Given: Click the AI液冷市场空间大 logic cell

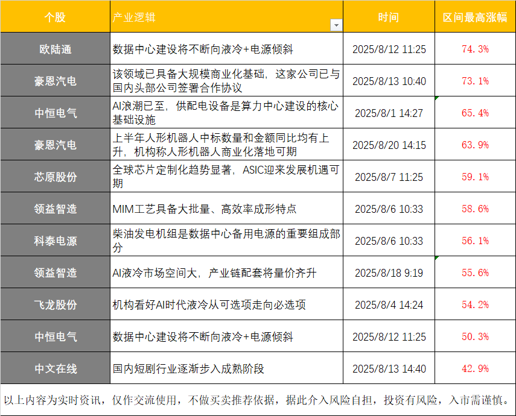Looking at the screenshot, I should click(226, 272).
